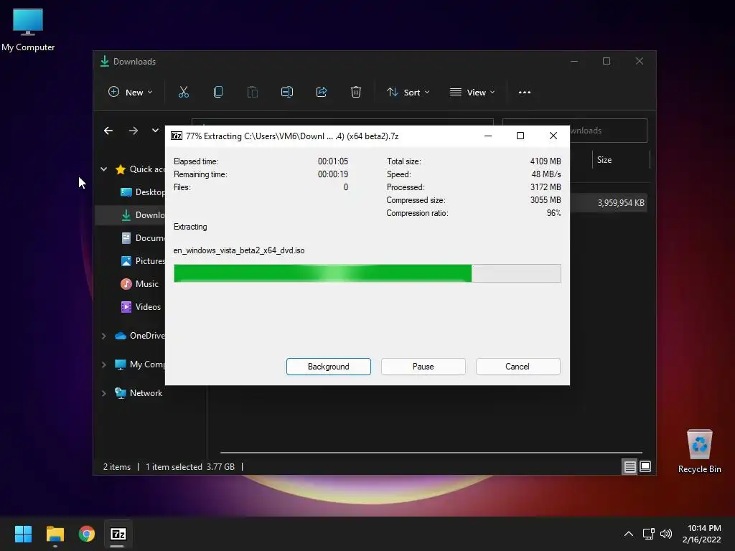Click the horizontal scrollbar in Explorer
This screenshot has width=735, height=551.
tap(431, 453)
